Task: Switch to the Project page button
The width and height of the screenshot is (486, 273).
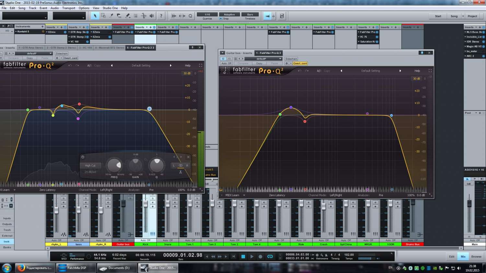Action: pos(472,16)
